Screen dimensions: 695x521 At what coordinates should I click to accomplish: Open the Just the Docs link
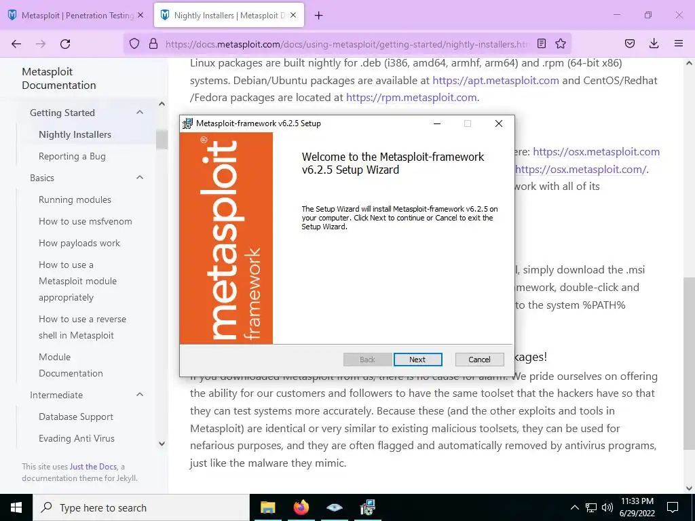(93, 467)
